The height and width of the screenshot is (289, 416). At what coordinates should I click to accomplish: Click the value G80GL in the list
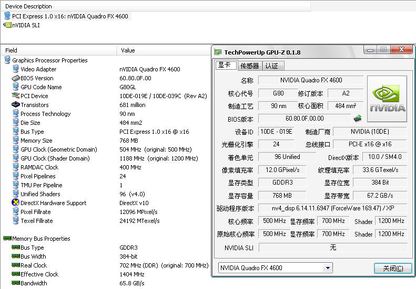tap(127, 87)
